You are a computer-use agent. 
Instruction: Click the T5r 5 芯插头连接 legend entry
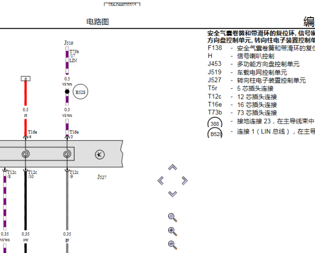[241, 88]
